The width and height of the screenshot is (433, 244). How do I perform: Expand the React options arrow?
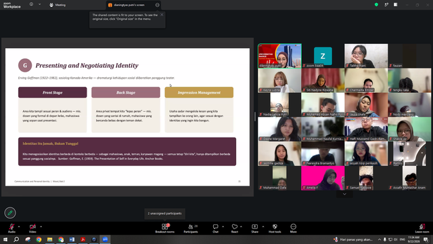point(241,226)
